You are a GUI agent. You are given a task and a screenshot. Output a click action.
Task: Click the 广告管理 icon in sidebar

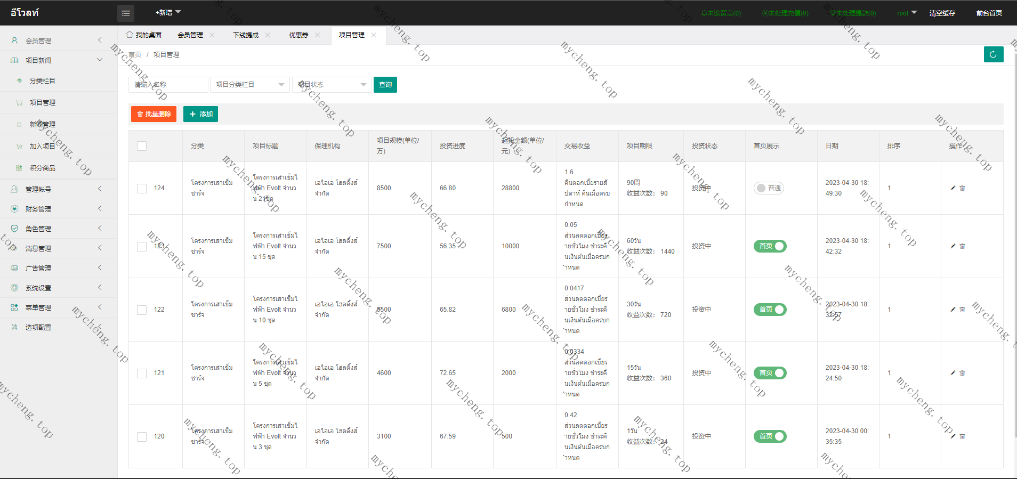(14, 268)
